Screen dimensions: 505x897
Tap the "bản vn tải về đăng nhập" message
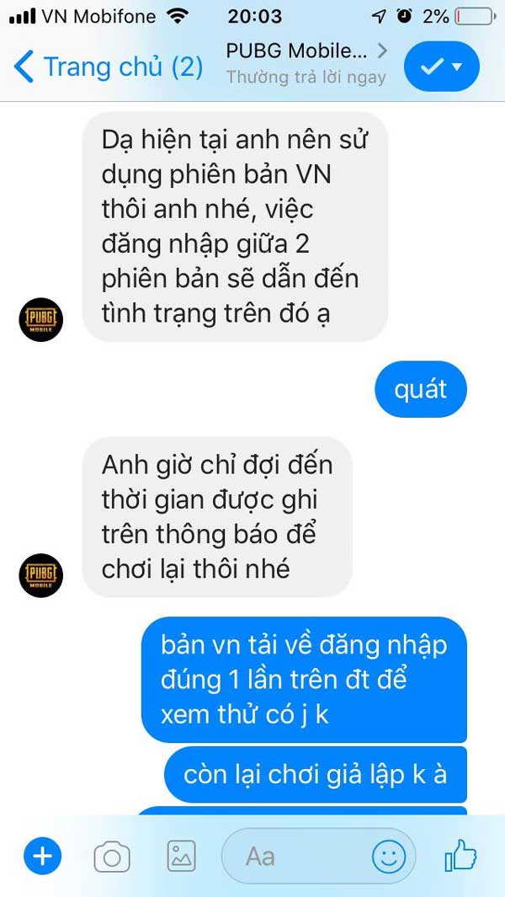click(x=304, y=680)
